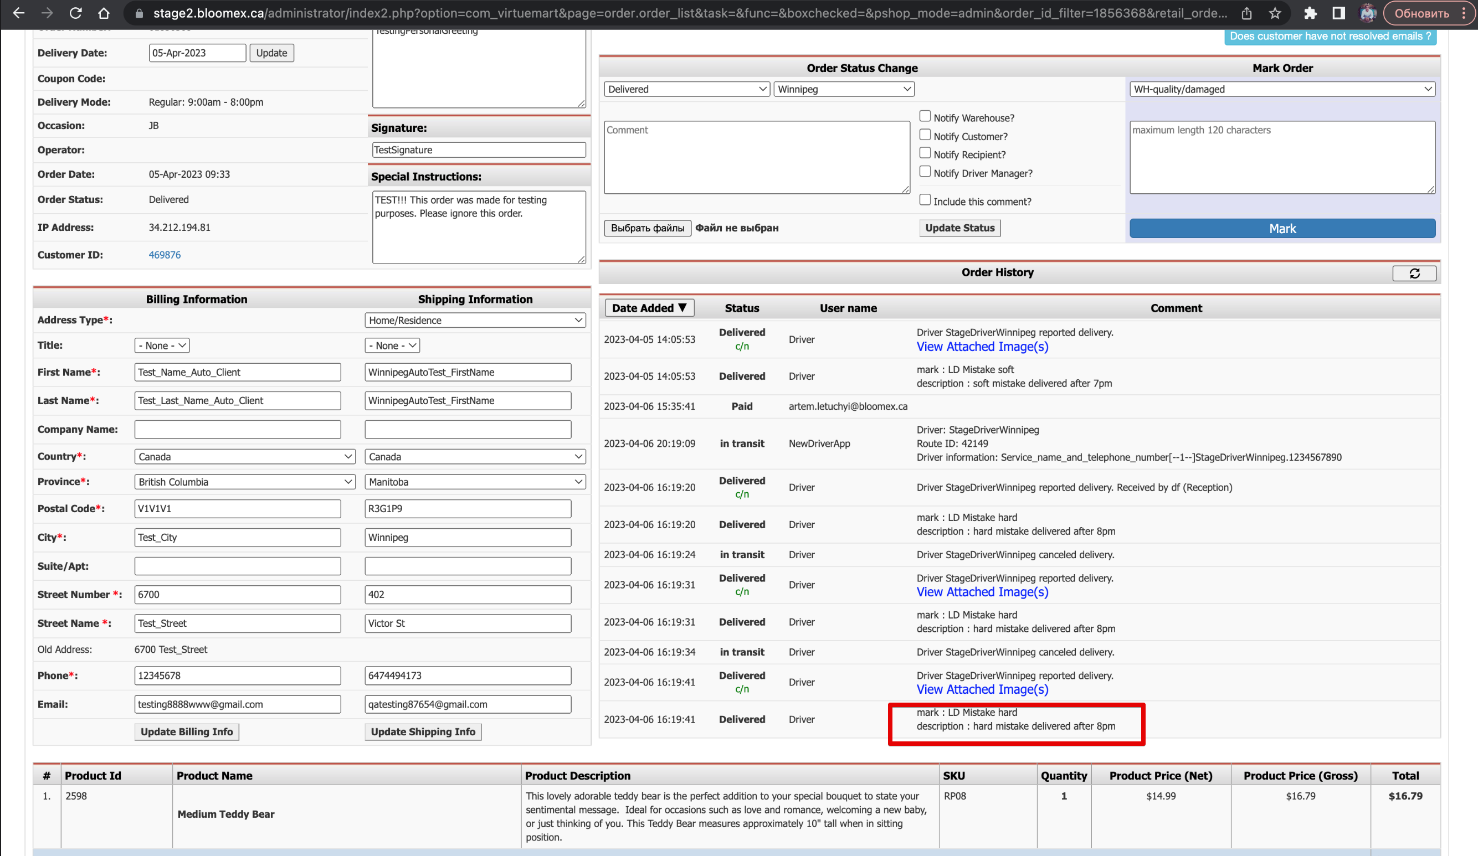The width and height of the screenshot is (1478, 856).
Task: Click the Signature input field
Action: 479,150
